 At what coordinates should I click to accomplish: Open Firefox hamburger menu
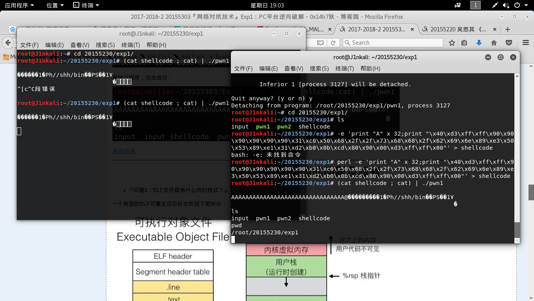point(525,43)
